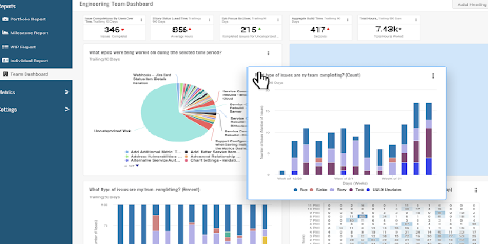Viewport: 488px width, 244px height.
Task: Expand the Metrics sidebar section
Action: (x=67, y=92)
